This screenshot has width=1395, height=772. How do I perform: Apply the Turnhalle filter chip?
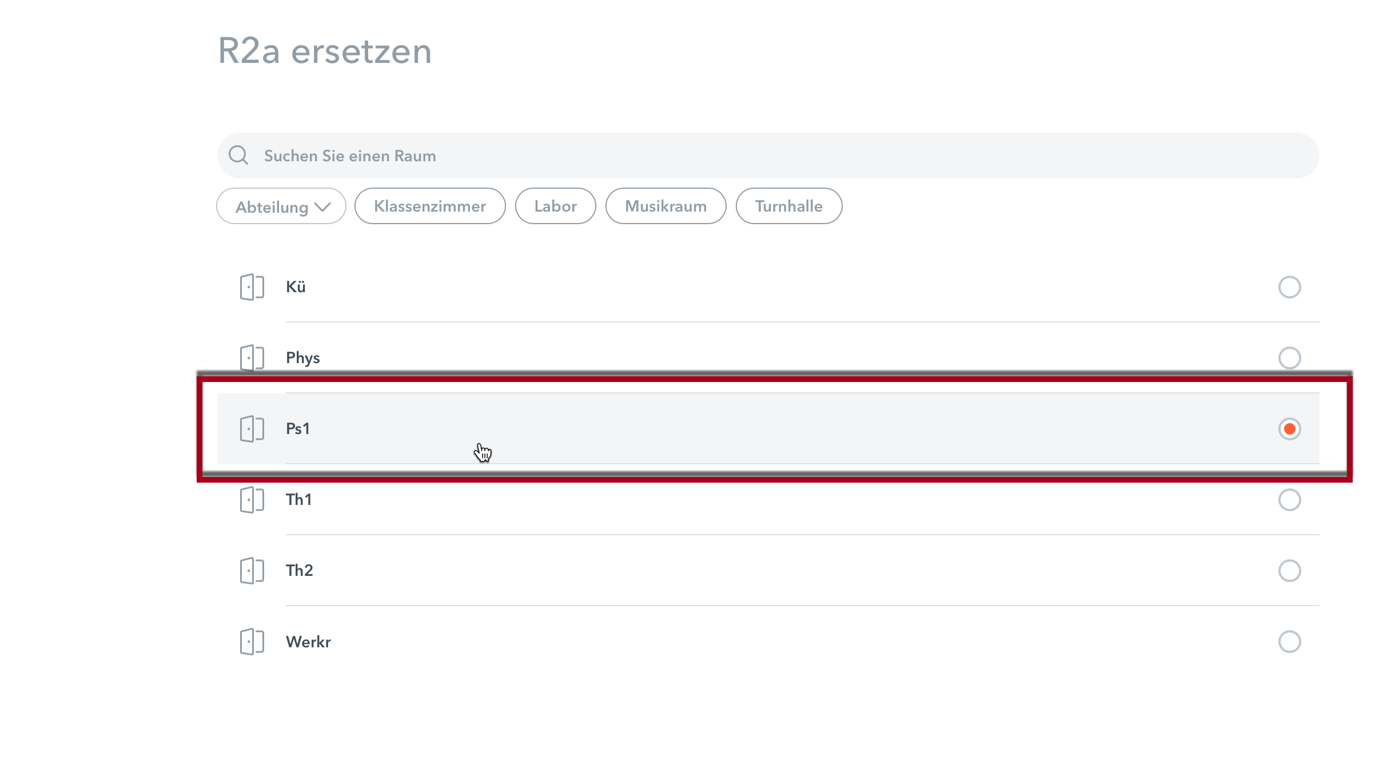tap(789, 206)
